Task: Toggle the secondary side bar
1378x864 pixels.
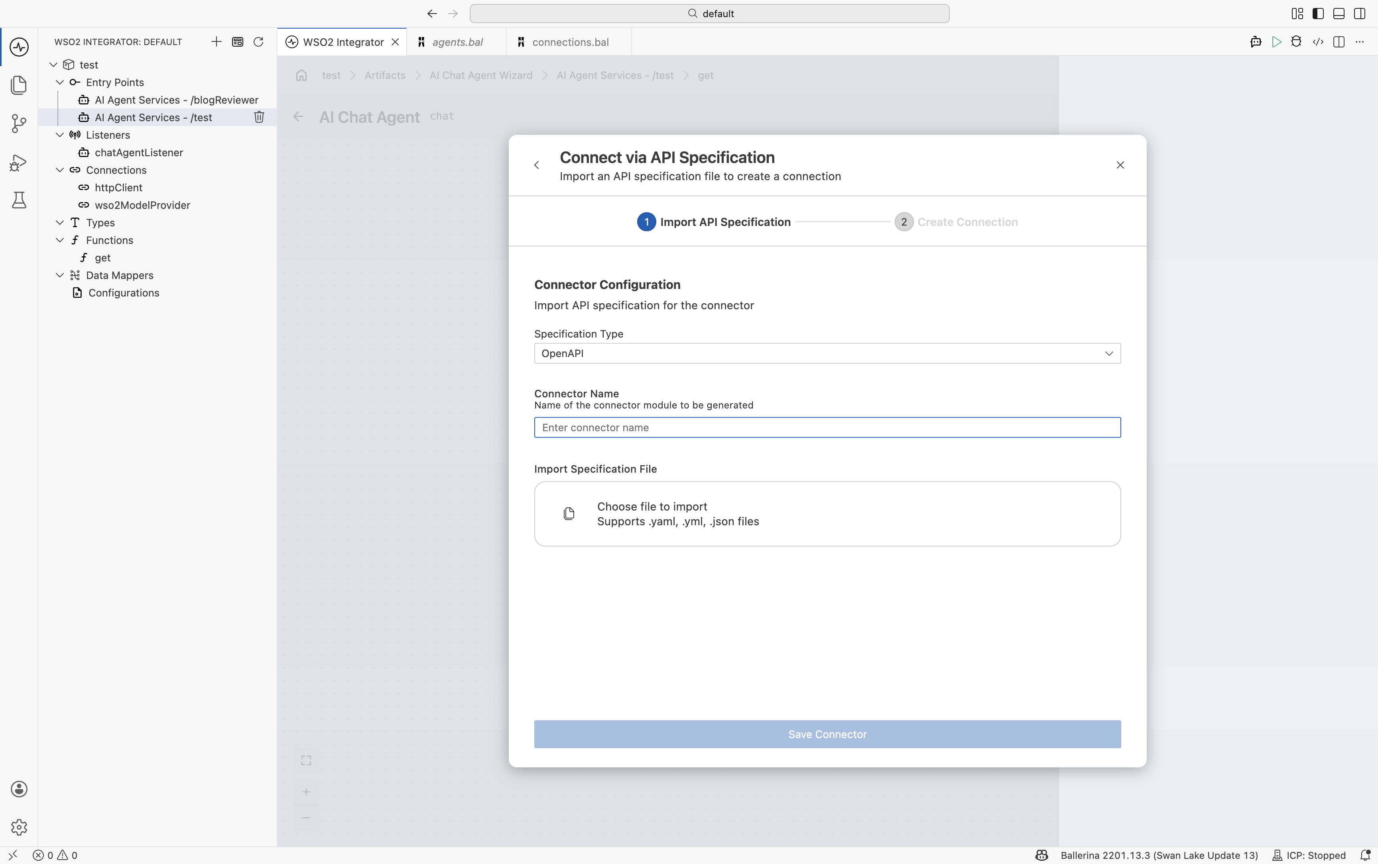Action: pos(1360,14)
